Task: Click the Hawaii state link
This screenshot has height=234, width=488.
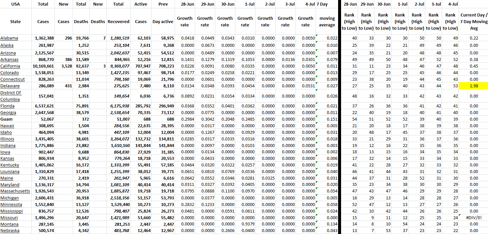Action: click(7, 126)
